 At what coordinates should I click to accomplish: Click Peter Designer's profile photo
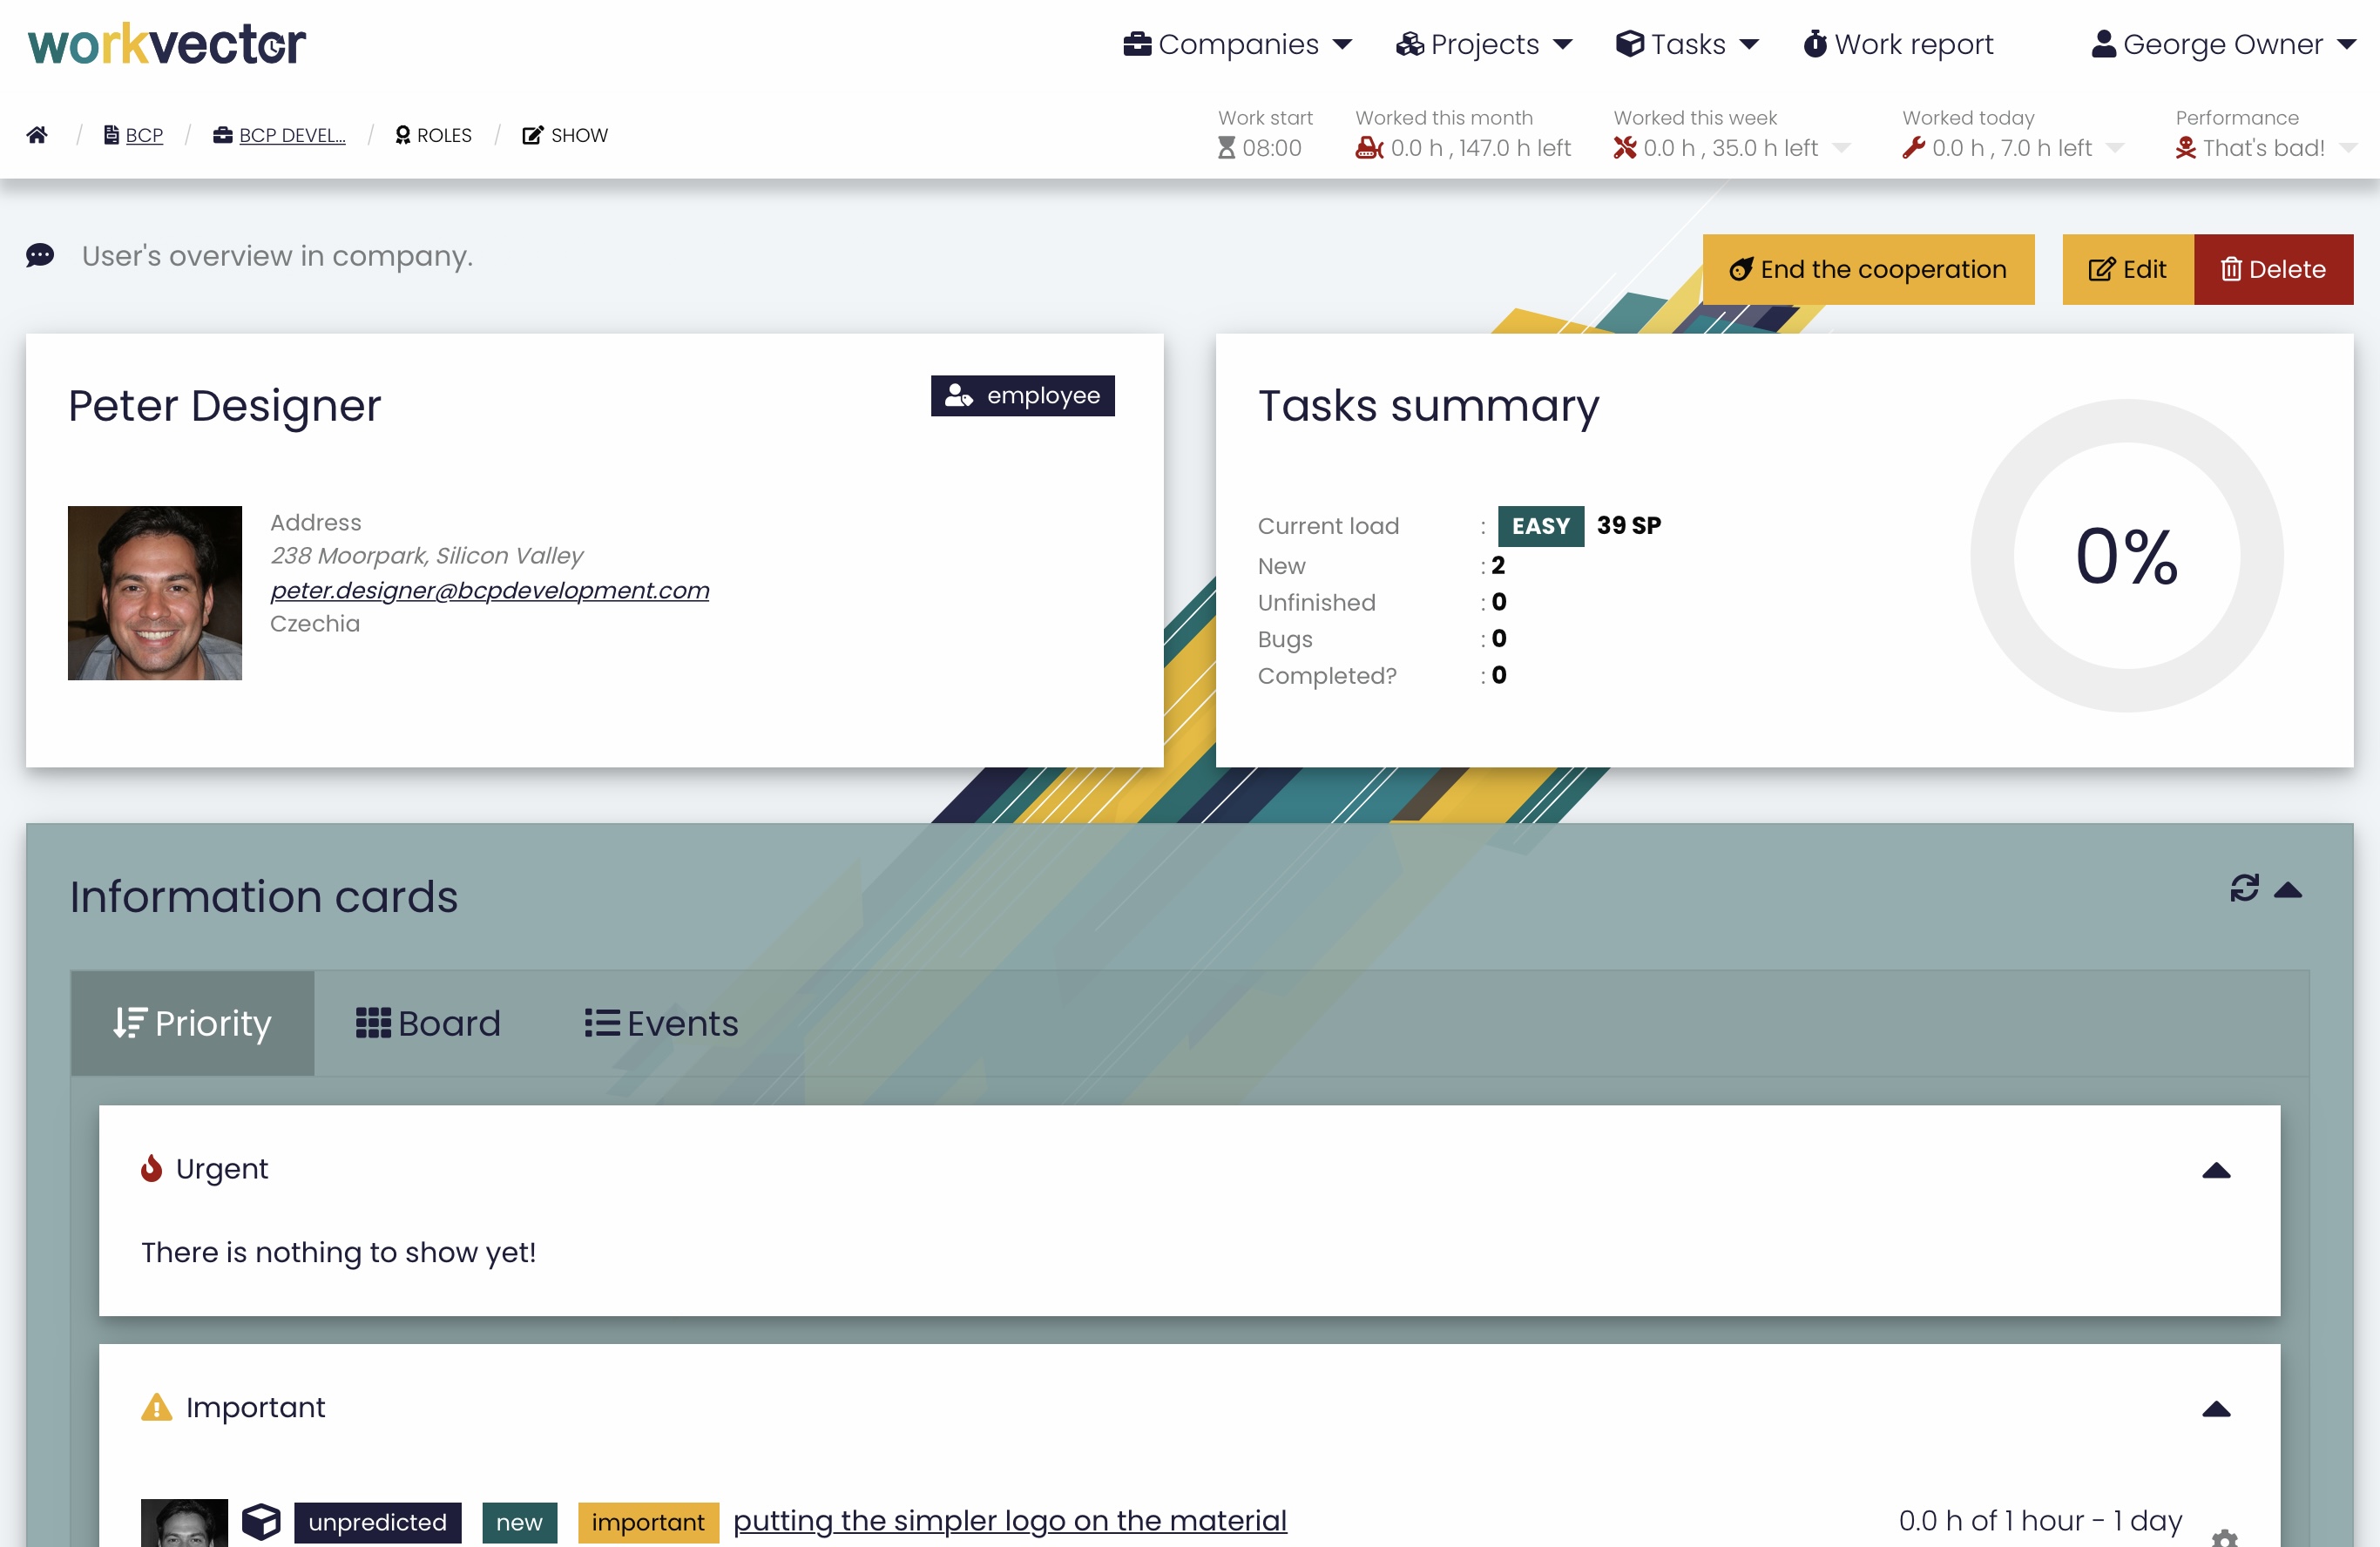click(x=155, y=593)
